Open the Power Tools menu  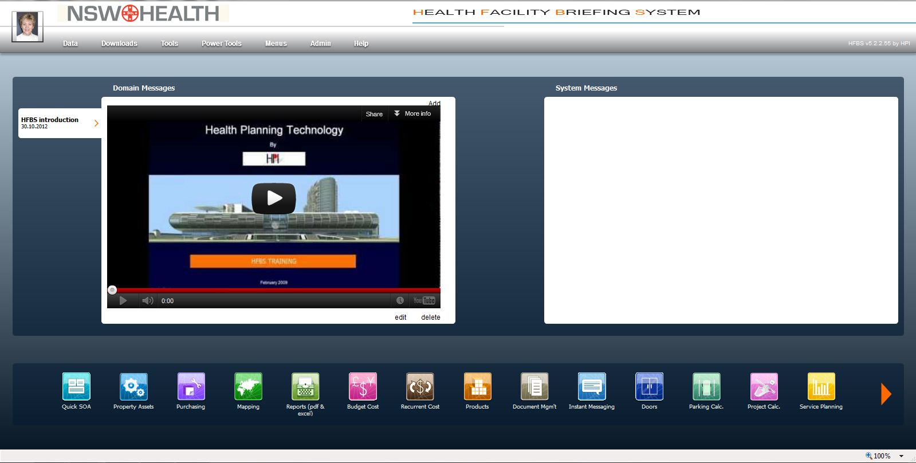(x=222, y=44)
